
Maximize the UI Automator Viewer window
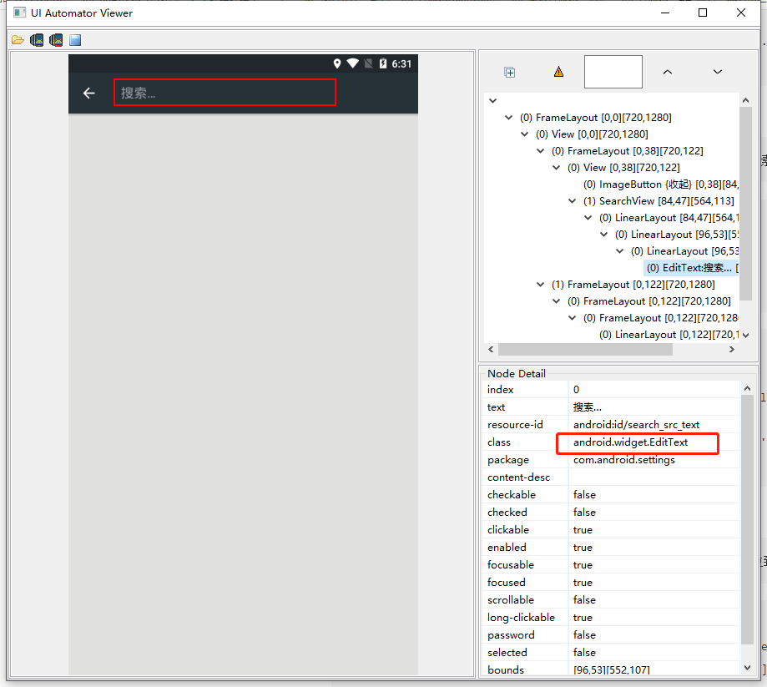point(703,13)
